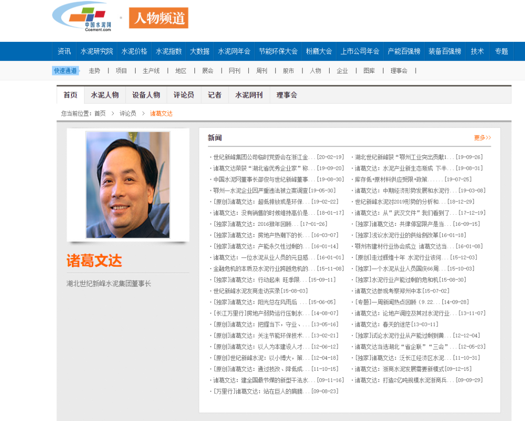The width and height of the screenshot is (525, 421).
Task: Go to 节能环保大会 in the navigation bar
Action: click(x=278, y=51)
